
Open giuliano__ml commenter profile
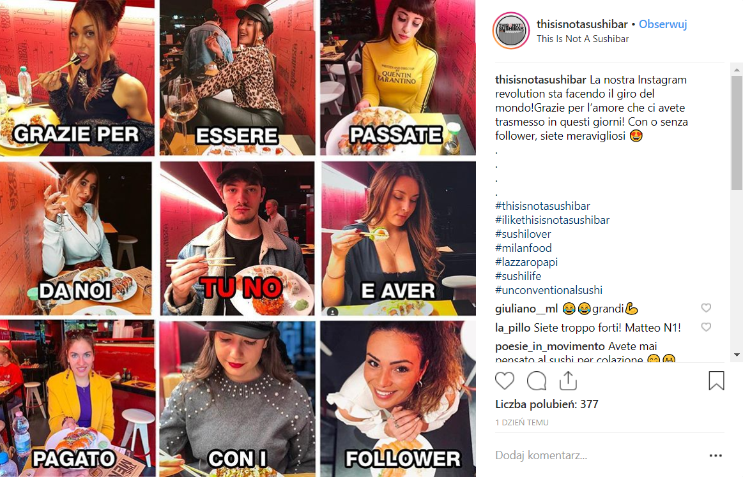[x=526, y=309]
